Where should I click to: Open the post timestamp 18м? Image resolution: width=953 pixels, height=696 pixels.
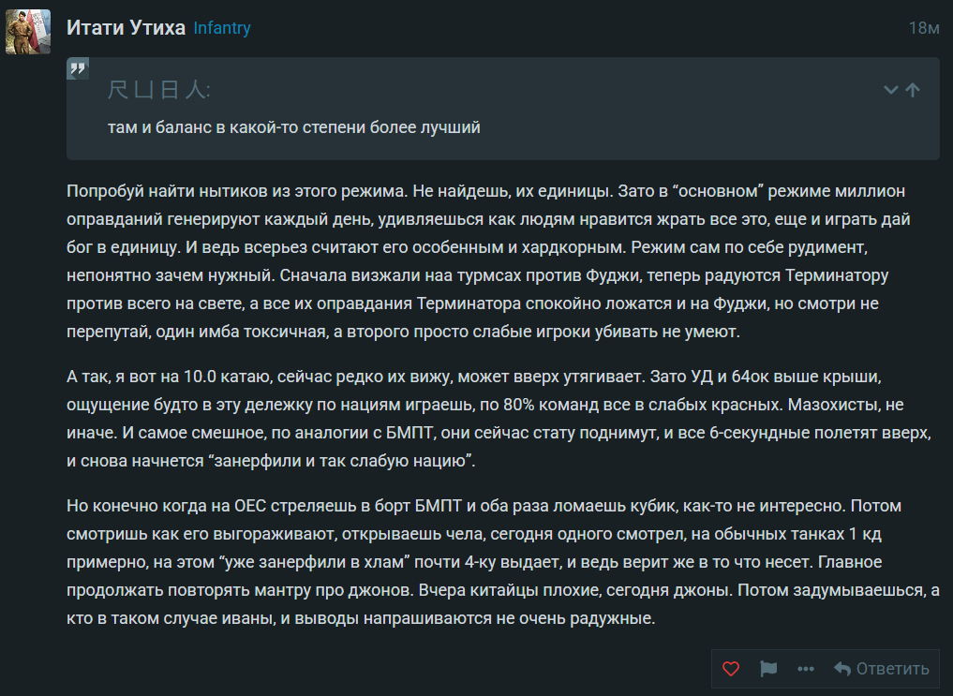coord(924,28)
